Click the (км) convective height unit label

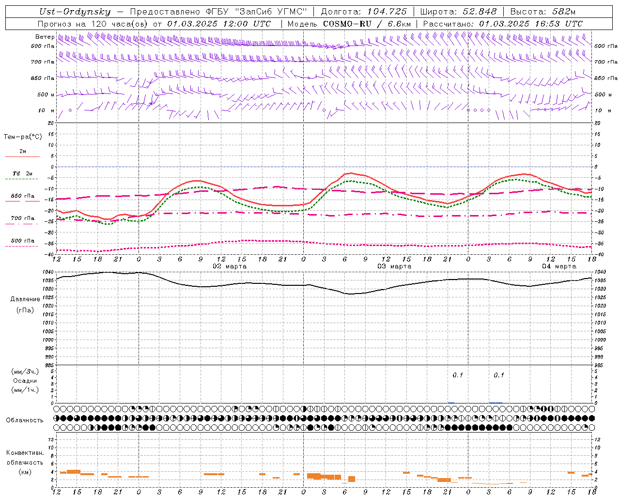point(25,472)
